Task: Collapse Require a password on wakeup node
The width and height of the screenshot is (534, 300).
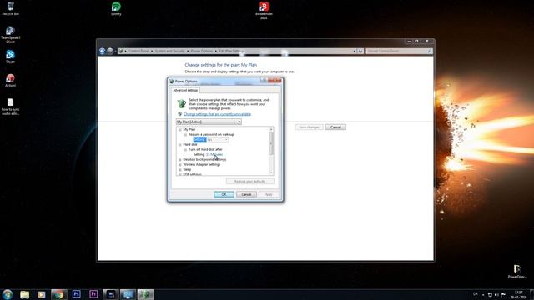Action: click(x=185, y=135)
